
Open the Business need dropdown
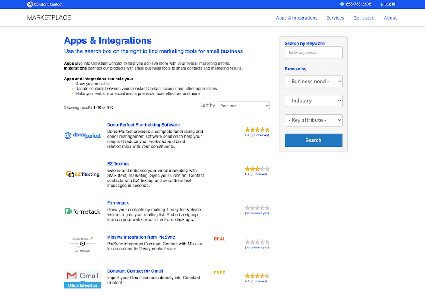click(x=313, y=82)
